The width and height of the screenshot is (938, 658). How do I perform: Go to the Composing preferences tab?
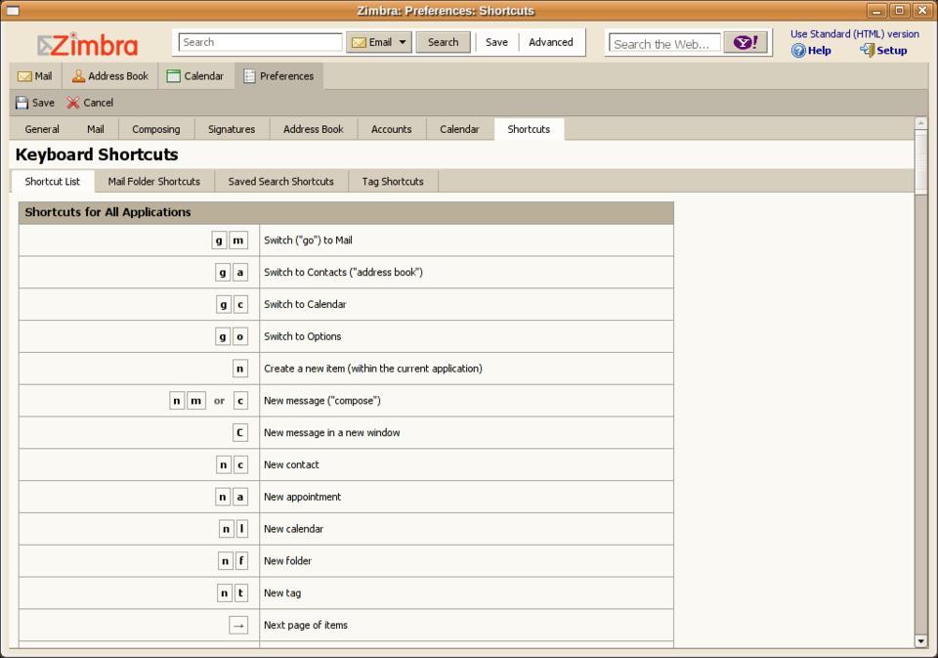(156, 129)
